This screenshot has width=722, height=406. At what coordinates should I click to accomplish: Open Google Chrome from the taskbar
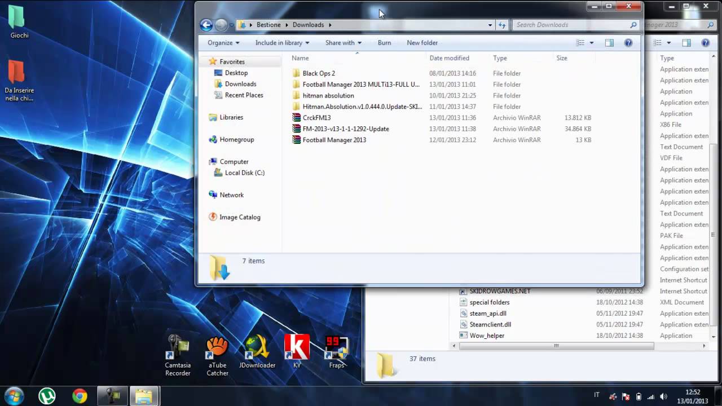(80, 396)
